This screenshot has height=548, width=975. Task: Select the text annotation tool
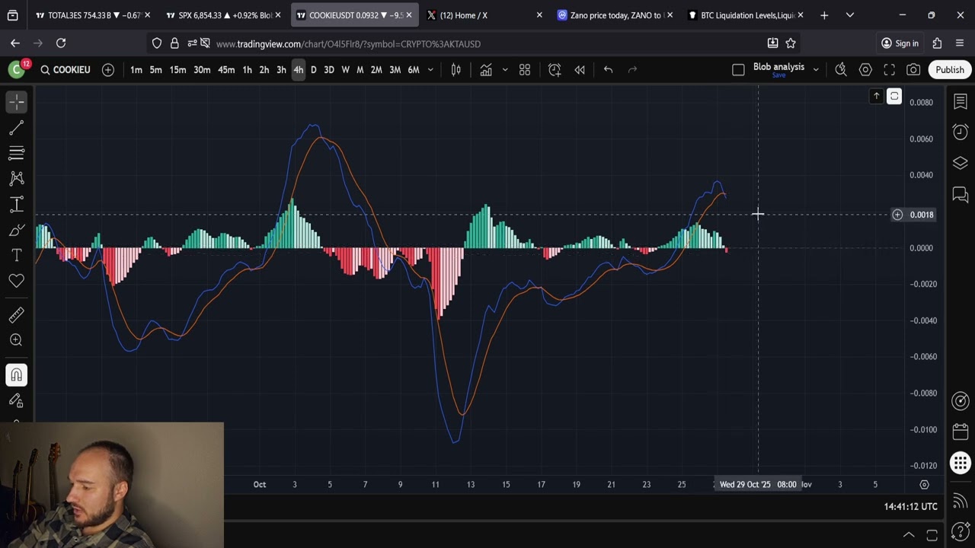pyautogui.click(x=17, y=255)
